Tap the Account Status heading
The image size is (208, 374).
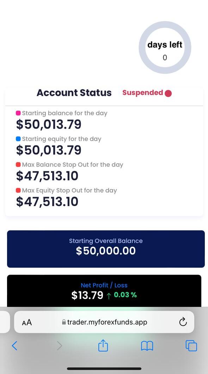tap(74, 93)
